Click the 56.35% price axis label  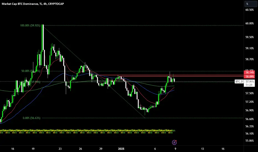coord(249,126)
